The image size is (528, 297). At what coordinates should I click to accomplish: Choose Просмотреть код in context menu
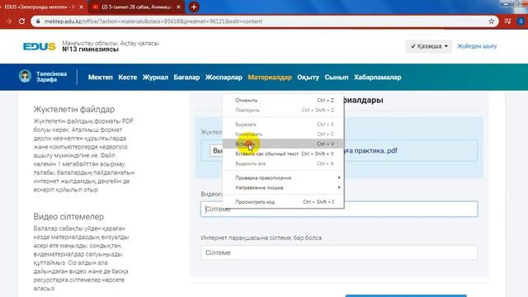(x=283, y=201)
